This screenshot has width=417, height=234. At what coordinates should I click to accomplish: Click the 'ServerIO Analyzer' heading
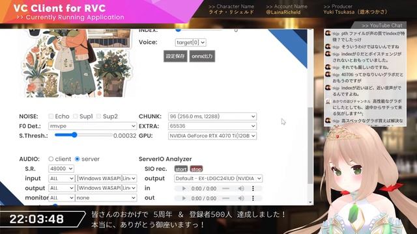click(x=165, y=159)
